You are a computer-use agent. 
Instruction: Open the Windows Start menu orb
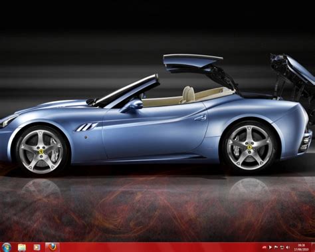tap(7, 247)
